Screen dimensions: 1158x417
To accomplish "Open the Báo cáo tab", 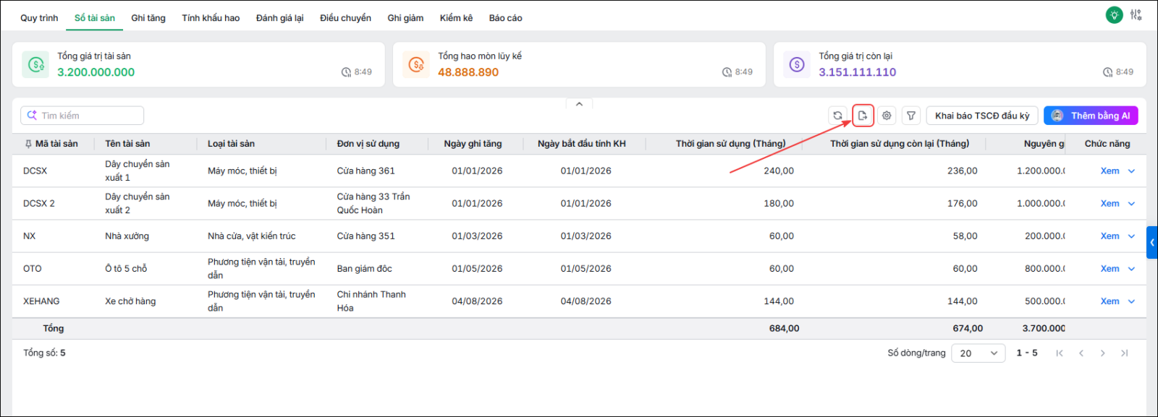I will click(x=505, y=18).
